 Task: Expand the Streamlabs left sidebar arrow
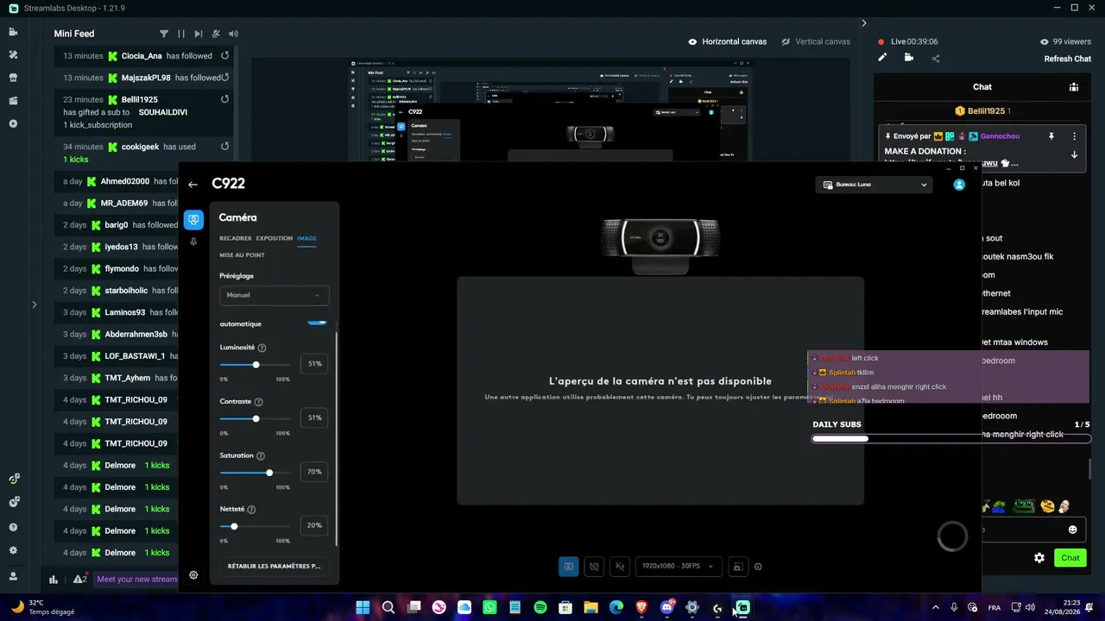click(x=34, y=304)
